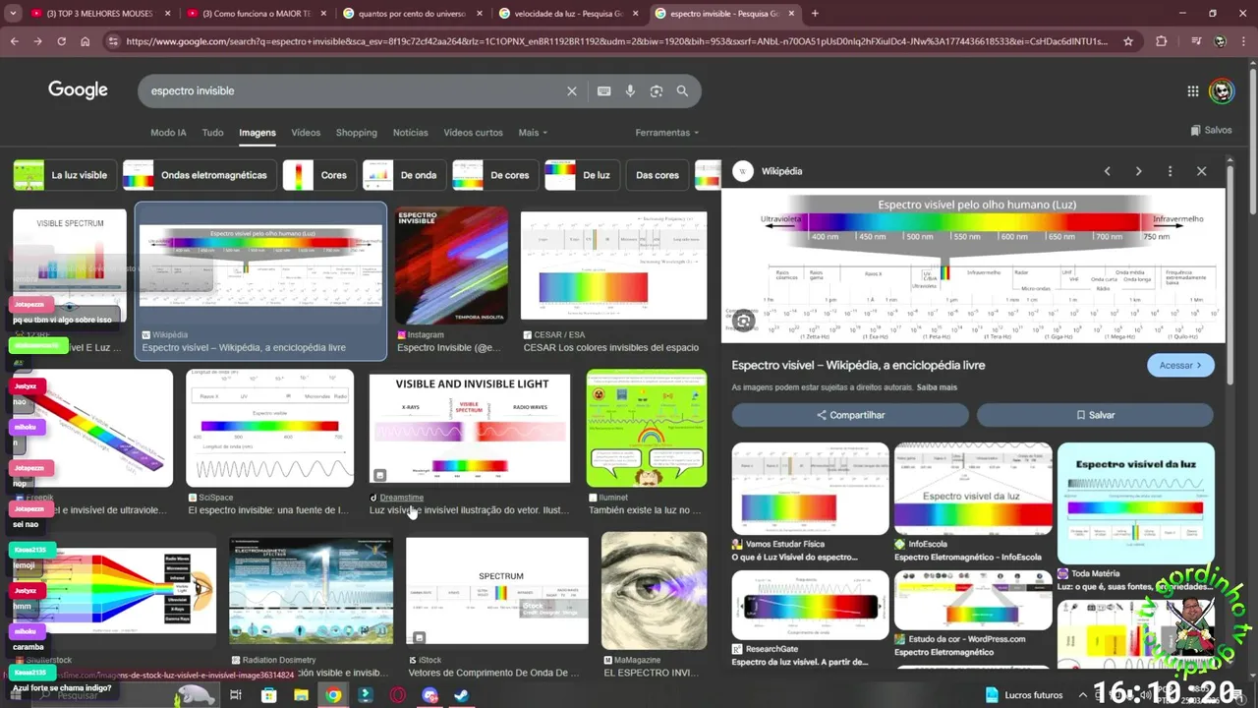The image size is (1258, 708).
Task: Bookmark this page with the star icon
Action: (x=1128, y=41)
